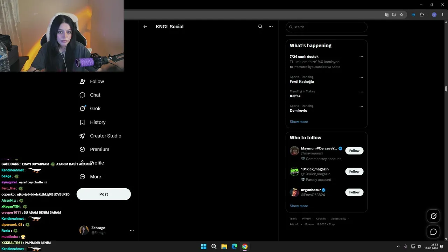Click the Premium verified badge icon
Viewport: 448px width, 252px height.
point(82,149)
